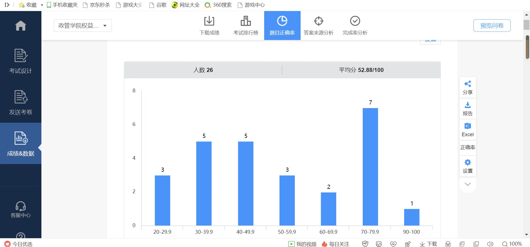Open the bookmarks 收藏 dropdown arrow
This screenshot has width=530, height=247.
point(42,5)
